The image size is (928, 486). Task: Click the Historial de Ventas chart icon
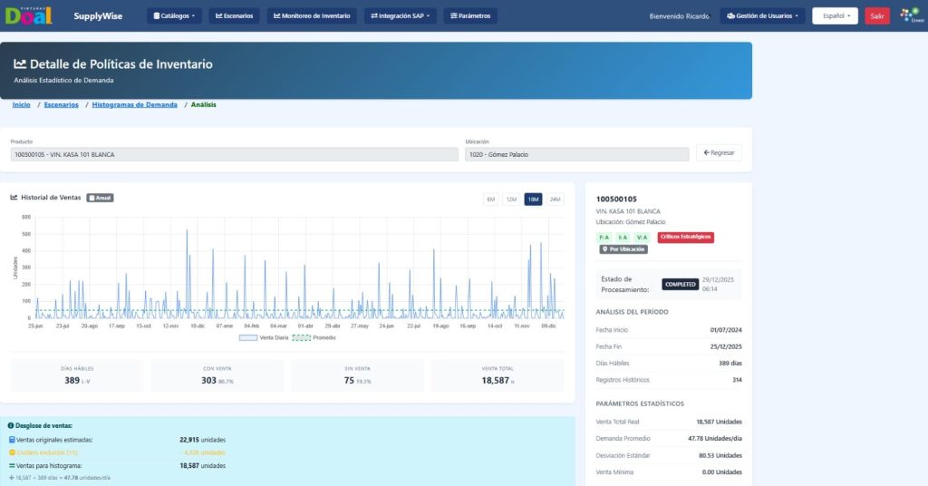(x=14, y=198)
